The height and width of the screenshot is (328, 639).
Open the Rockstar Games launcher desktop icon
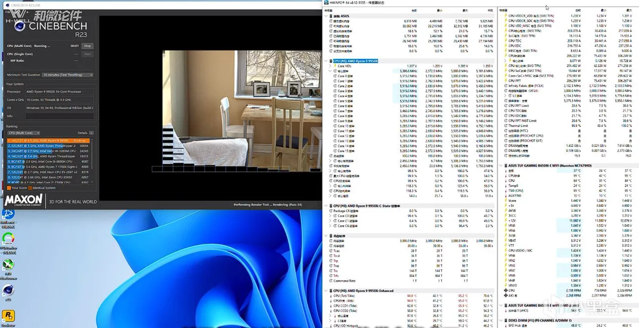tap(8, 317)
